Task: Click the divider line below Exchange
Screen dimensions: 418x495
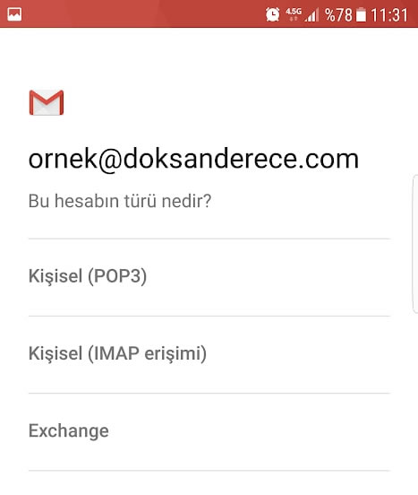Action: click(209, 471)
